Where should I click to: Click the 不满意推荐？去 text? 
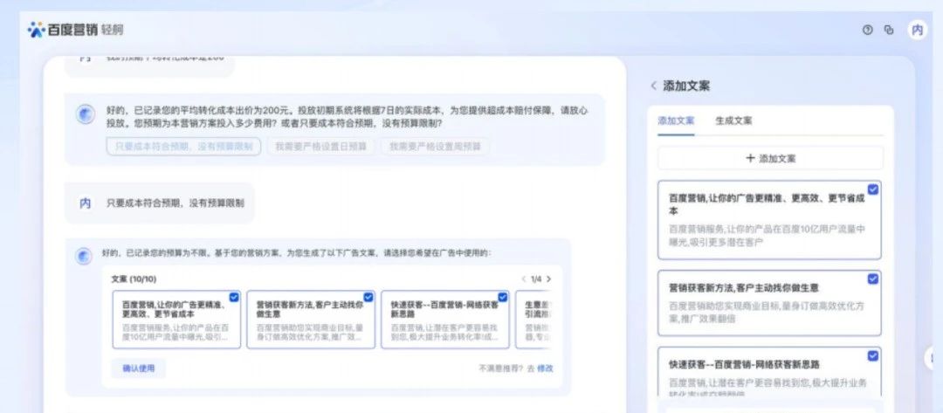click(x=506, y=368)
